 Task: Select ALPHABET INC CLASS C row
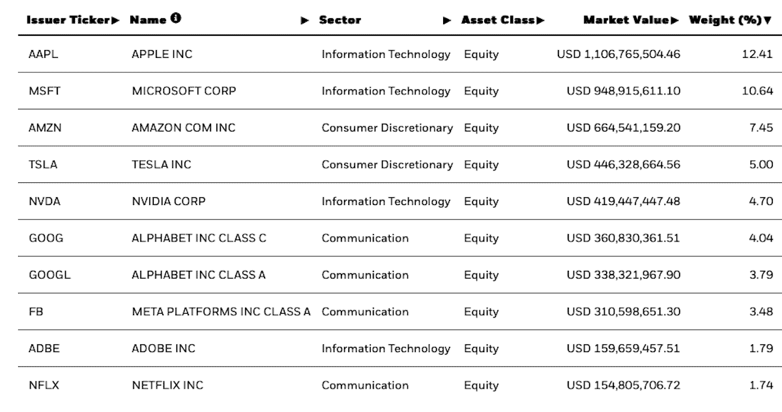pos(199,238)
